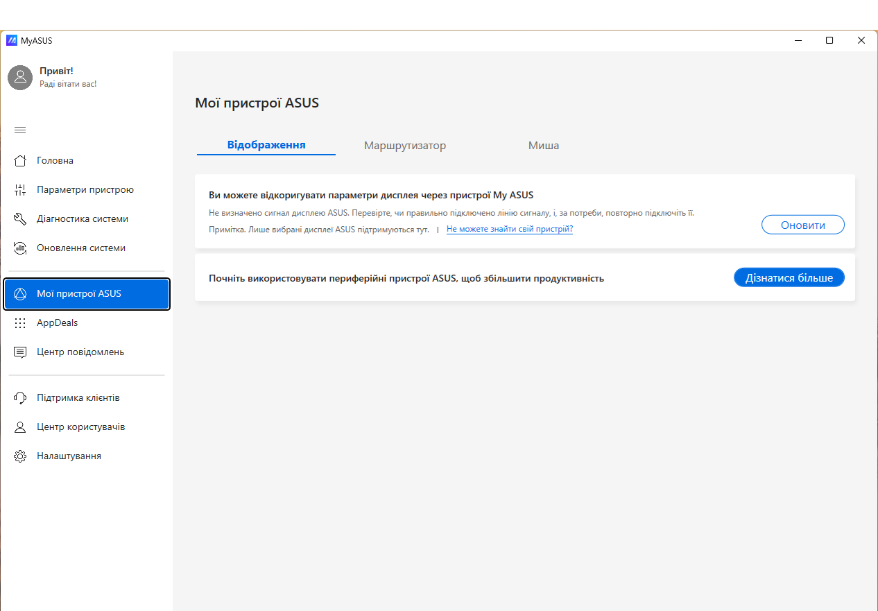Click the Підтримка клієнтів headset icon
Image resolution: width=878 pixels, height=611 pixels.
point(20,397)
